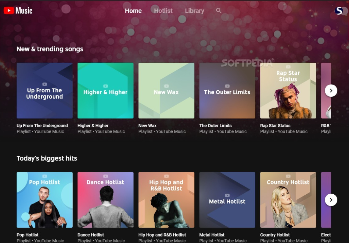Open Up From The Underground playlist cover
Screen dimensions: 349x243
[x=45, y=91]
